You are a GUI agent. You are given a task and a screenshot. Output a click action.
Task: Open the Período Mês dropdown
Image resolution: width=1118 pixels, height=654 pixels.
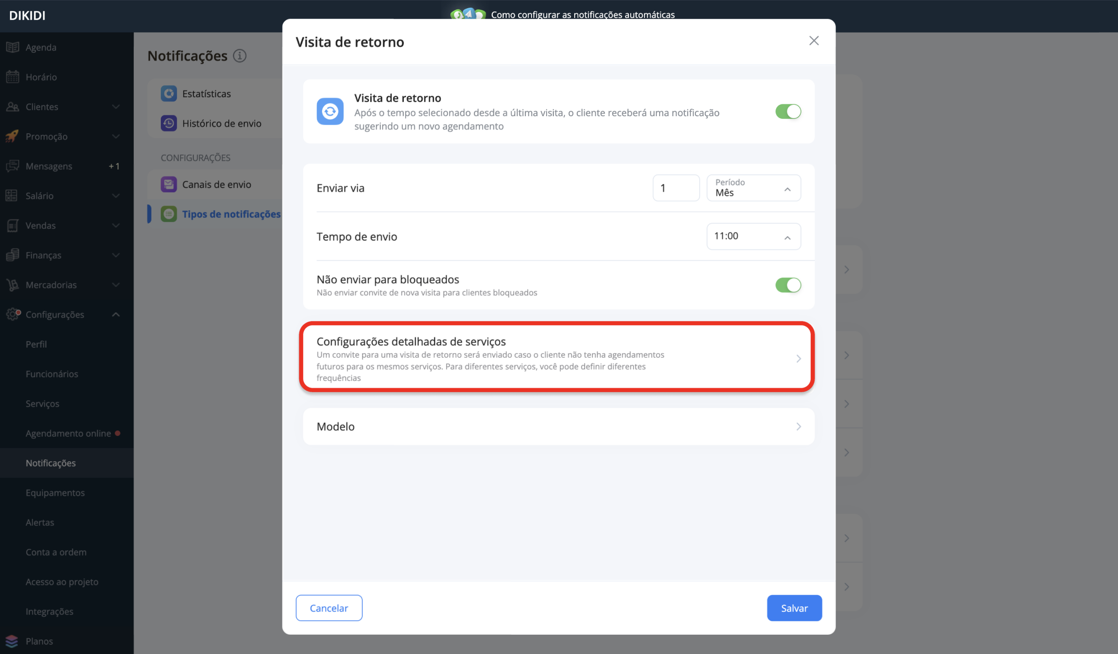click(753, 188)
